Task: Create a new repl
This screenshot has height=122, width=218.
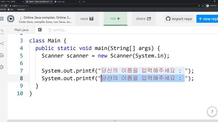Action: point(207,19)
